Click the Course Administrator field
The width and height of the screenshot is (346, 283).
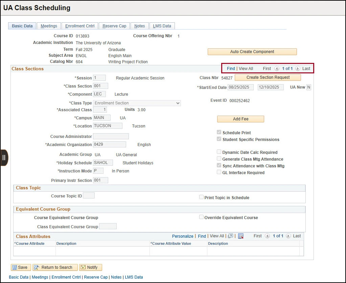111,136
